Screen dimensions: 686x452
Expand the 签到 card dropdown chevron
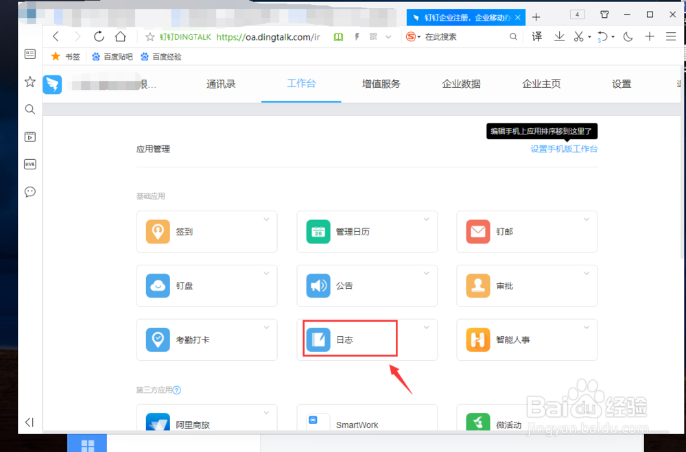(266, 219)
